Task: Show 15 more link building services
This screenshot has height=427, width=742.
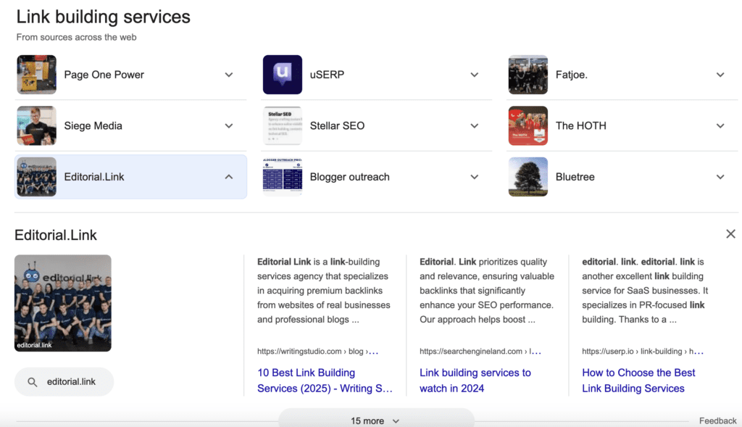Action: (376, 420)
